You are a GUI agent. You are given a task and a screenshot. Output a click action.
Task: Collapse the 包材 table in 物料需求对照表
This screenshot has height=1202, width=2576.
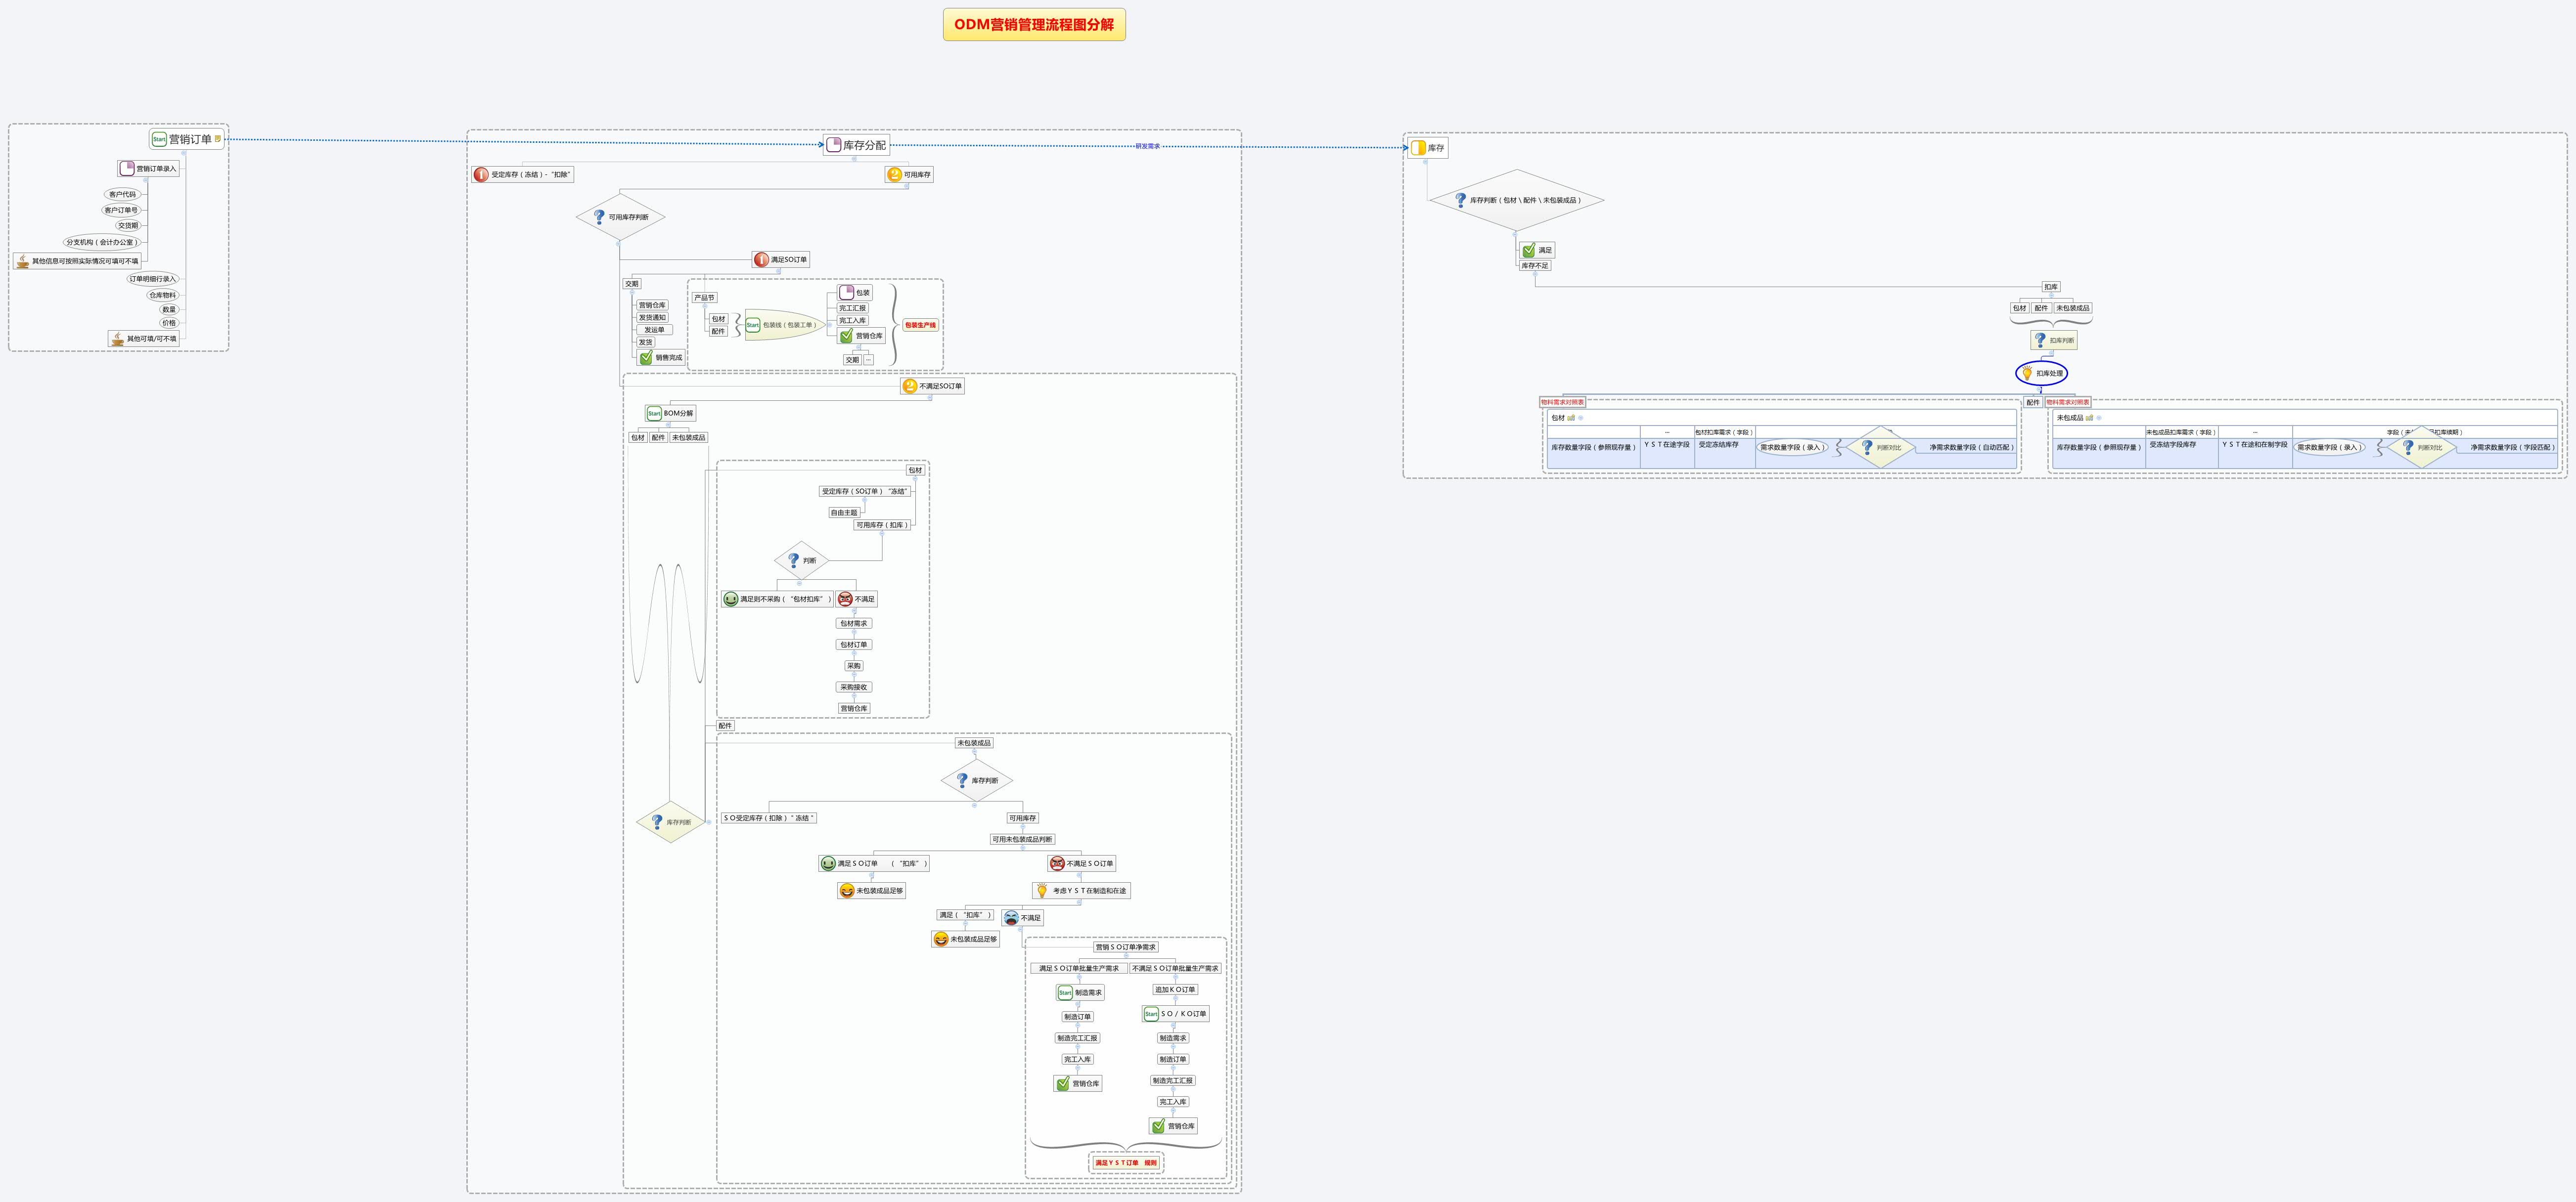point(1581,418)
